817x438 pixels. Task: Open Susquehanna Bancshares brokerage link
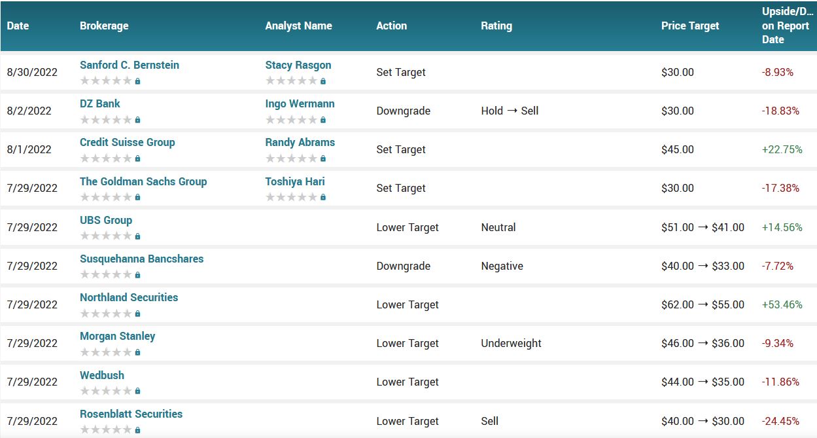click(x=141, y=259)
